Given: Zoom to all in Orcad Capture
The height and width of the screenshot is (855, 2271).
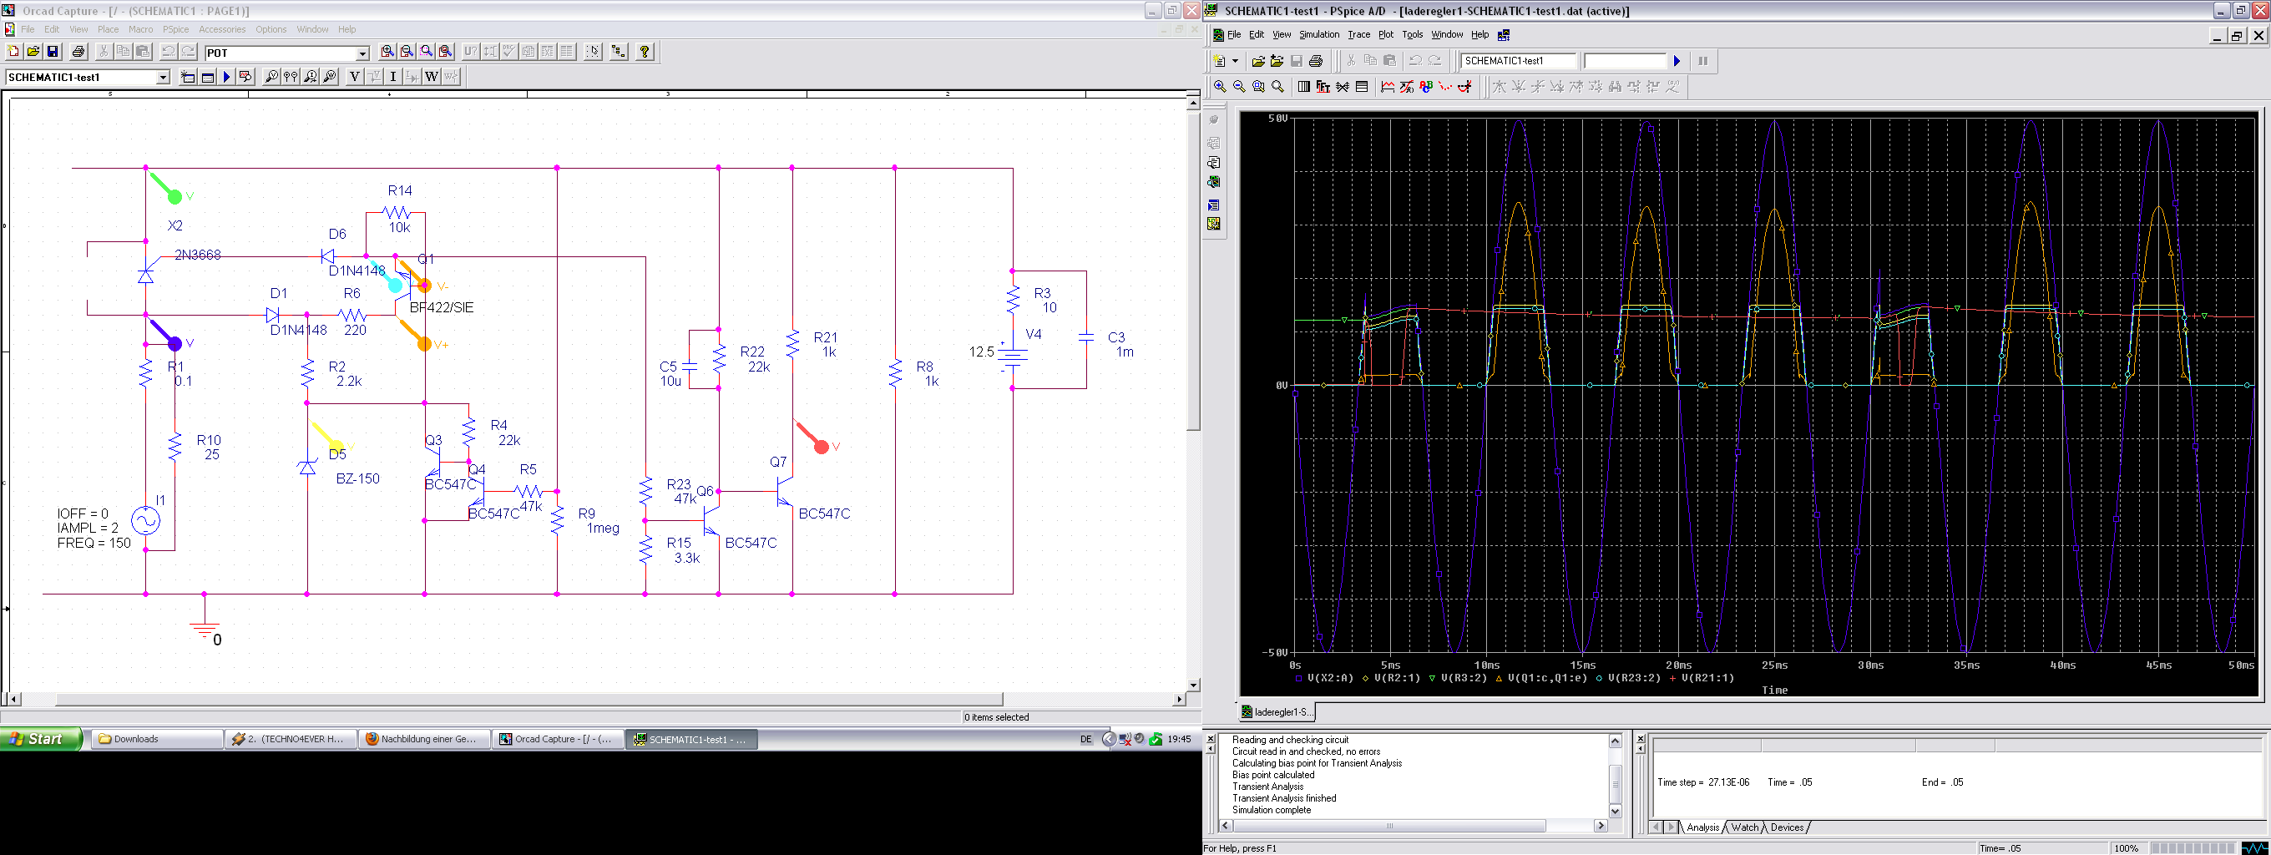Looking at the screenshot, I should pyautogui.click(x=445, y=51).
